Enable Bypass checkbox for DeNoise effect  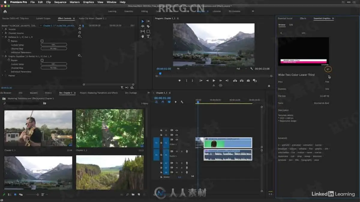[42, 41]
